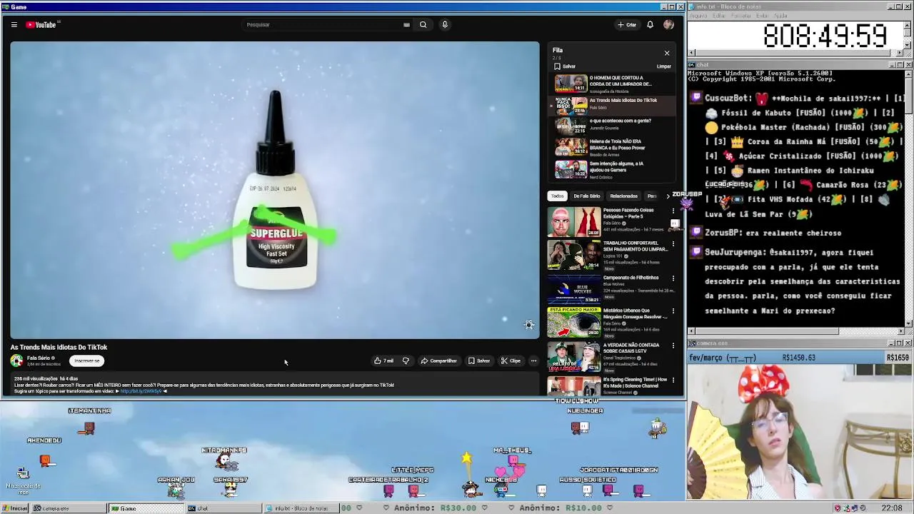This screenshot has height=514, width=914.
Task: Open It's Spring Cleaning Time video
Action: pyautogui.click(x=607, y=386)
